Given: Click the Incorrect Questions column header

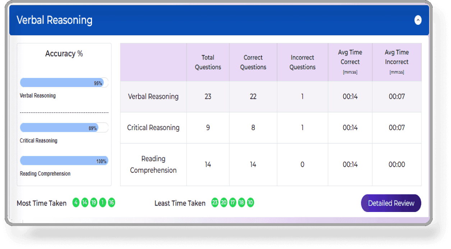Looking at the screenshot, I should [x=303, y=62].
